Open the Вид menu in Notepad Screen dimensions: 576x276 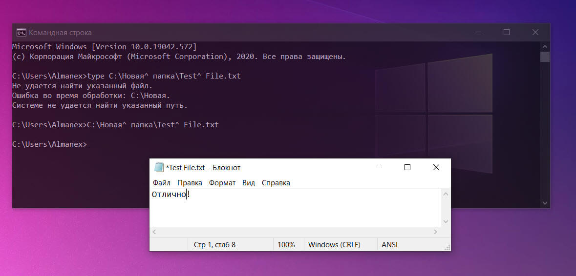[249, 182]
